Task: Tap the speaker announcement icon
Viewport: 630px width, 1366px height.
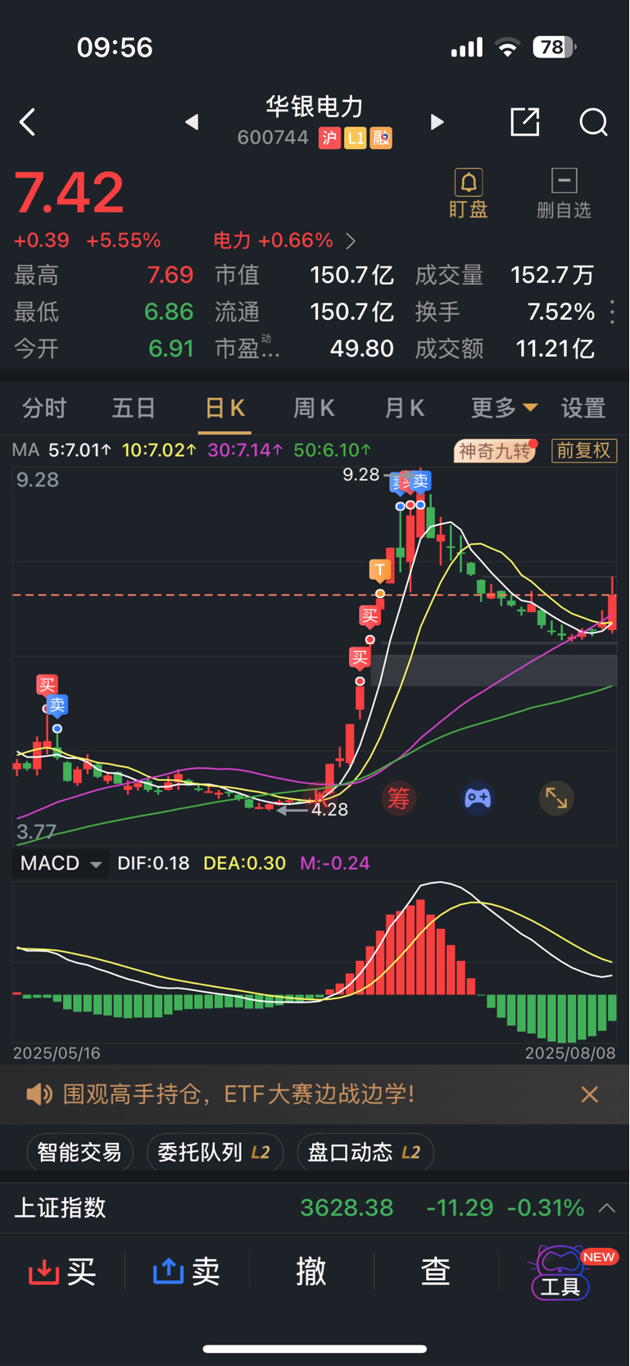Action: pyautogui.click(x=39, y=1094)
